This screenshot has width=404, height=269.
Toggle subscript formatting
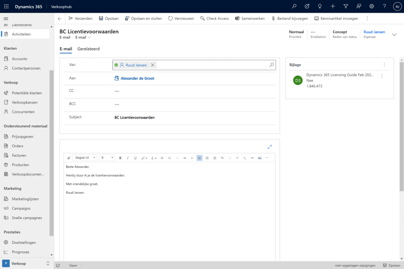[245, 158]
